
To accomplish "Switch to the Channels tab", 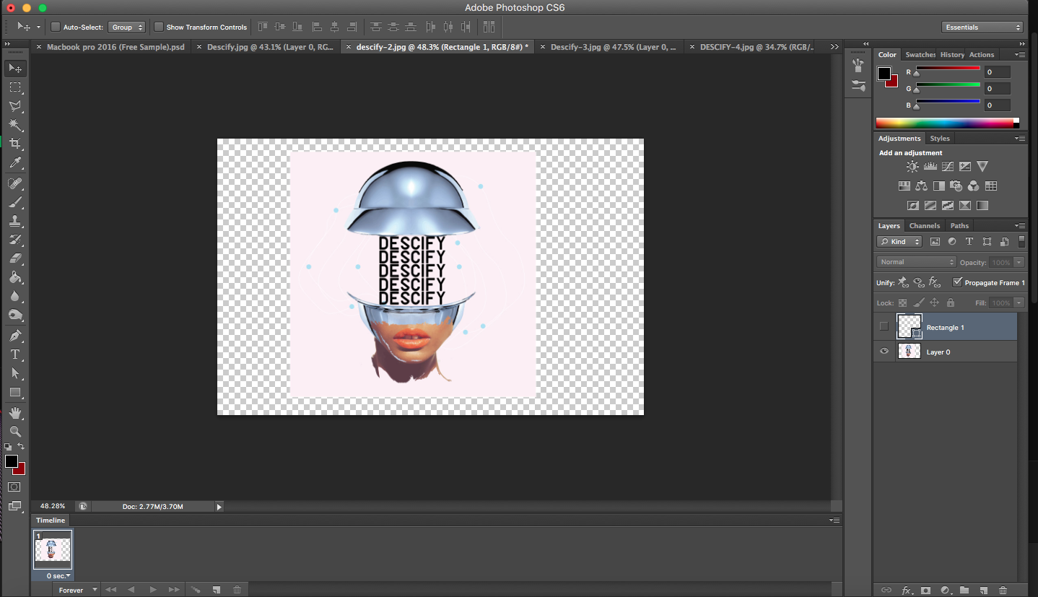I will (x=924, y=226).
